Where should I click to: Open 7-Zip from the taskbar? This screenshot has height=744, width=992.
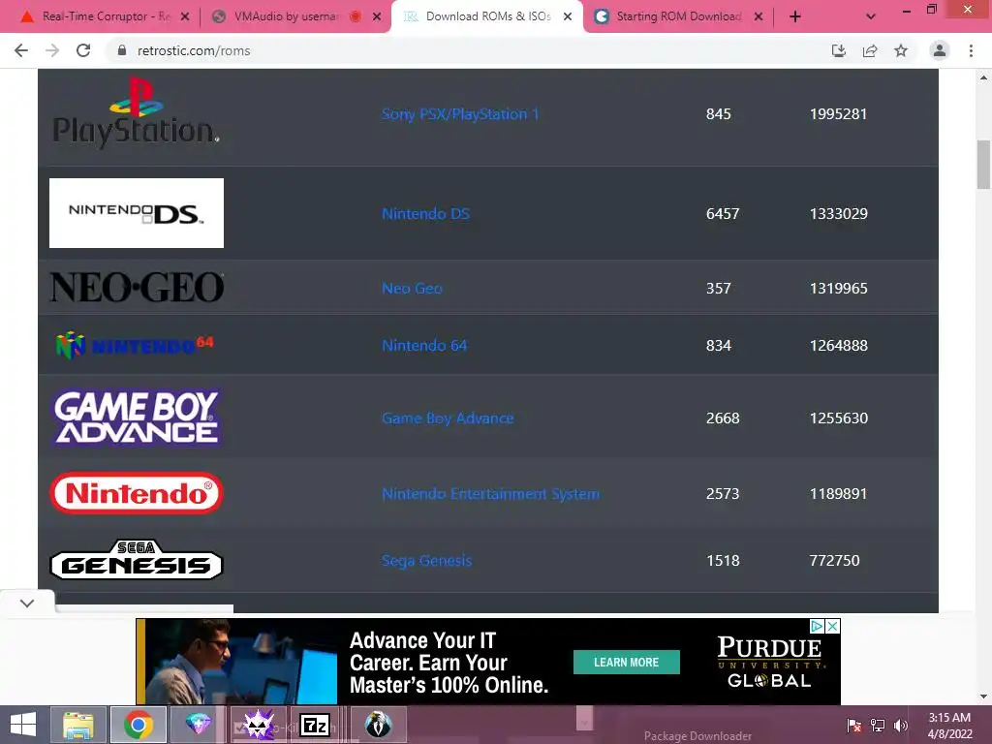pos(315,725)
